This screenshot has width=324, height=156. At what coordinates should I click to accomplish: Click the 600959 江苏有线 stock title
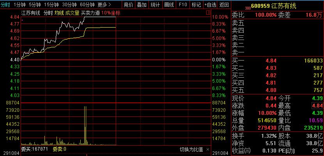click(274, 6)
